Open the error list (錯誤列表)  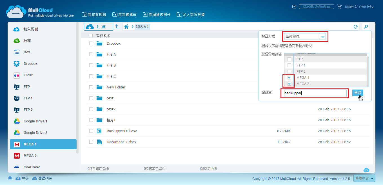click(42, 178)
